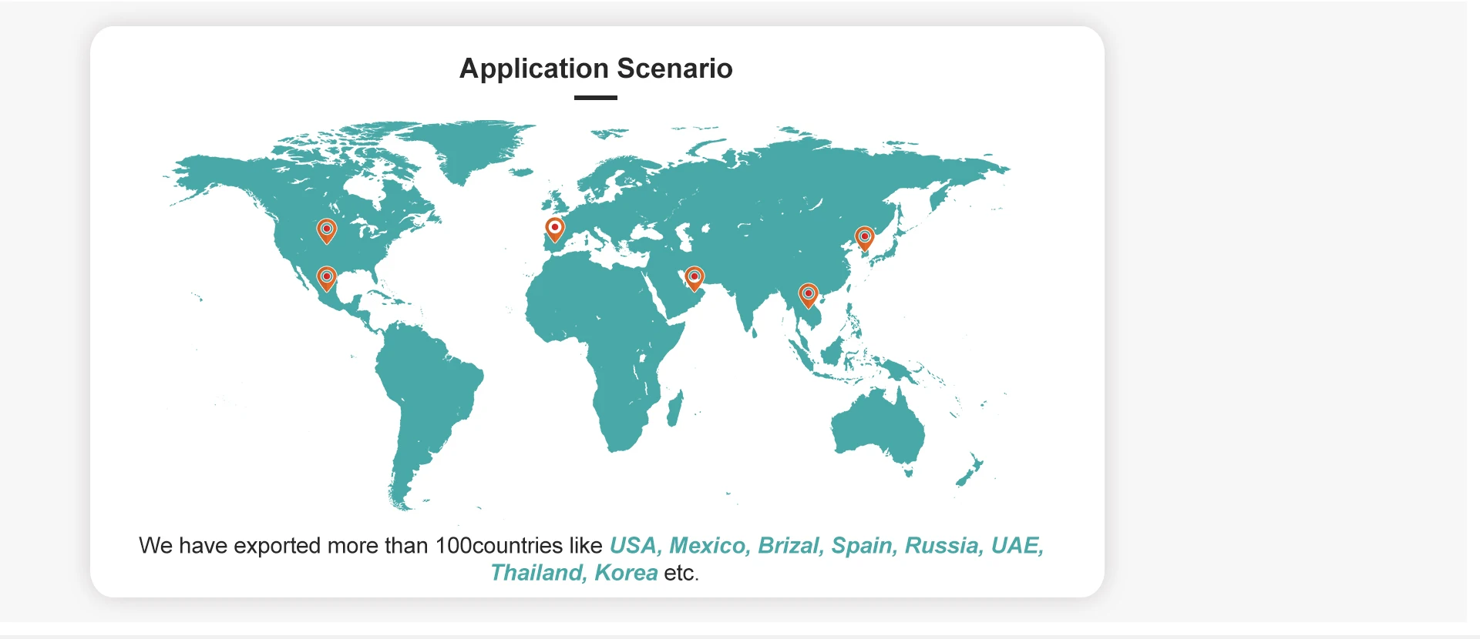Viewport: 1480px width, 639px height.
Task: Click the 'Application Scenario' heading
Action: tap(596, 69)
